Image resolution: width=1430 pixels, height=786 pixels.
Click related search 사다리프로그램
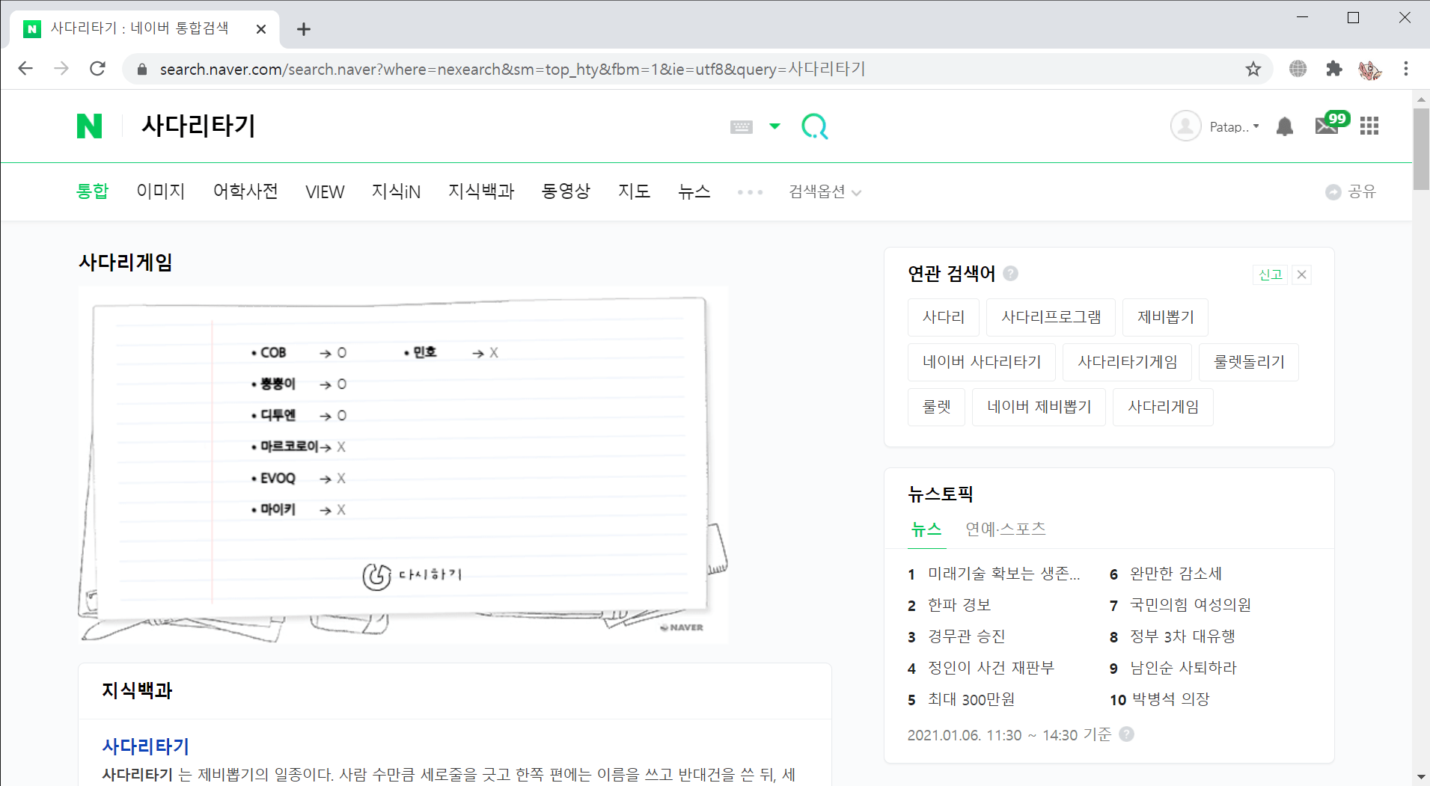pos(1051,317)
